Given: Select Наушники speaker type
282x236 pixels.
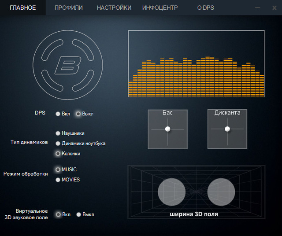Looking at the screenshot, I should [58, 133].
